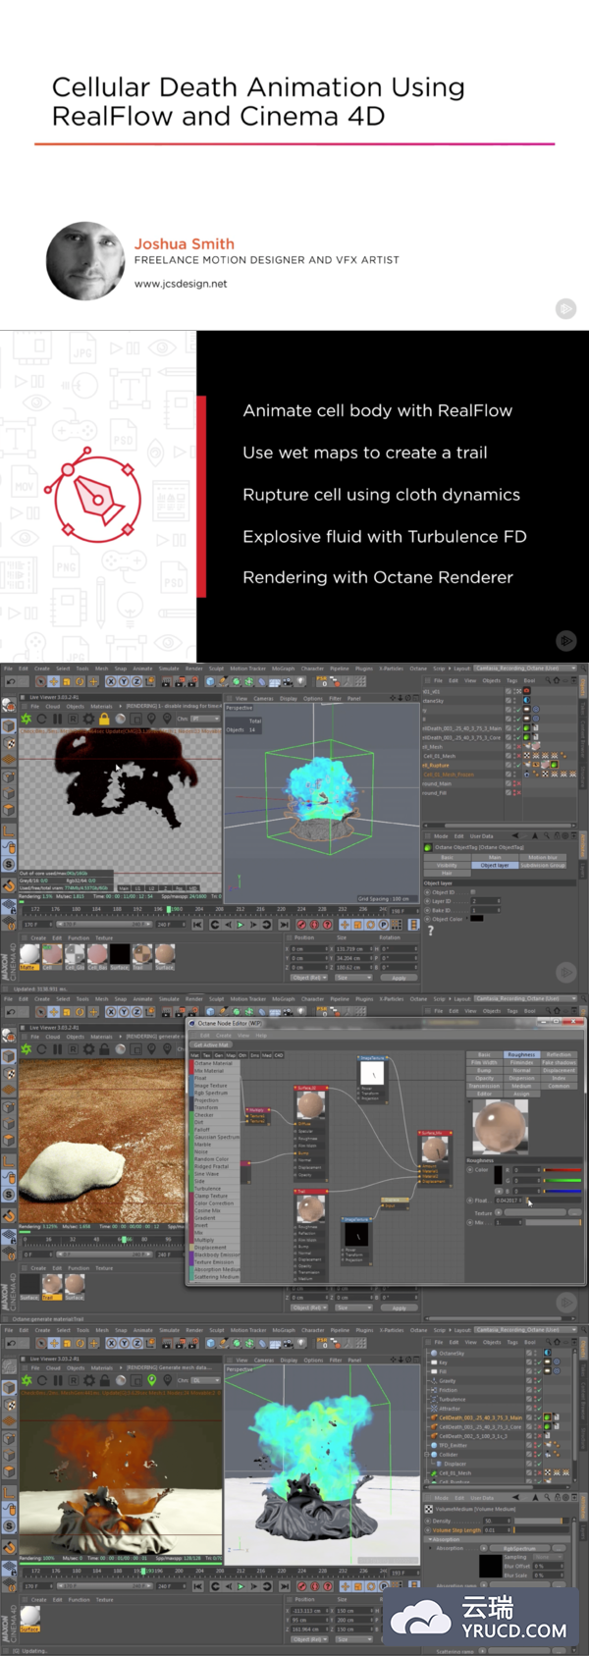
Task: Open Live Viewer Materials menu in silhouette screenshot
Action: pyautogui.click(x=101, y=706)
